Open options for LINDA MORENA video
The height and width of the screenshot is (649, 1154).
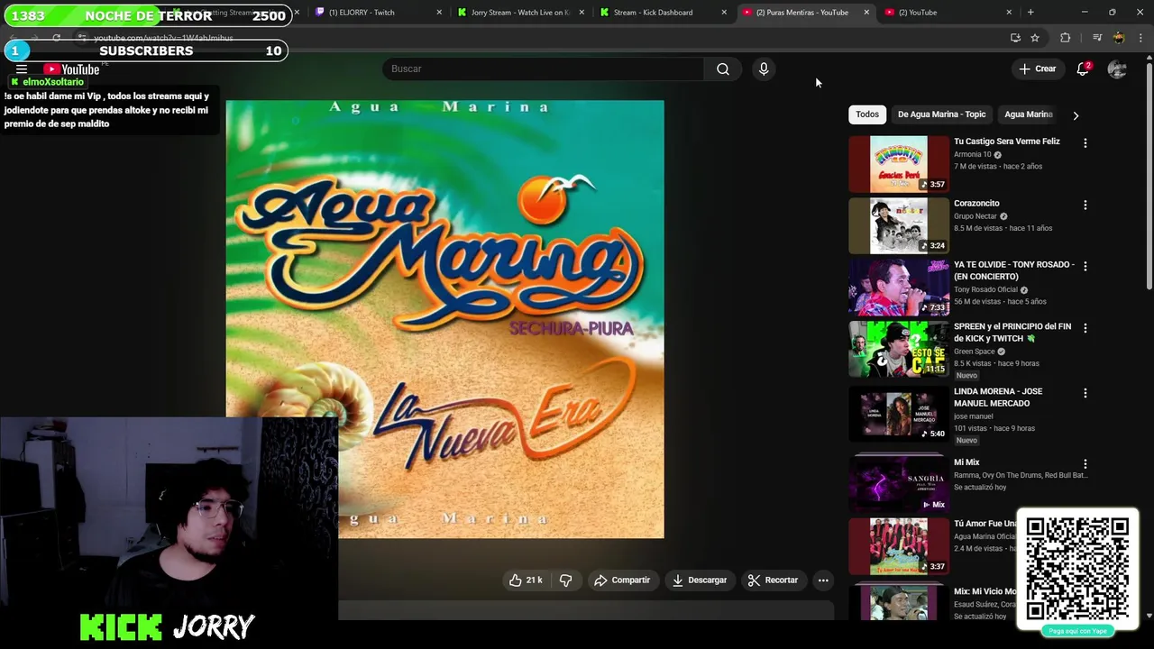1085,394
